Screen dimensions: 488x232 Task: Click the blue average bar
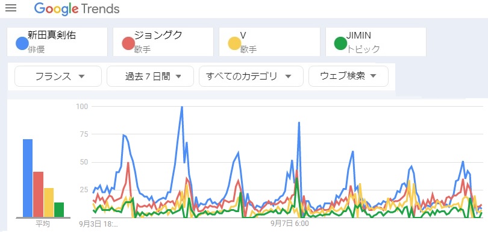(28, 178)
